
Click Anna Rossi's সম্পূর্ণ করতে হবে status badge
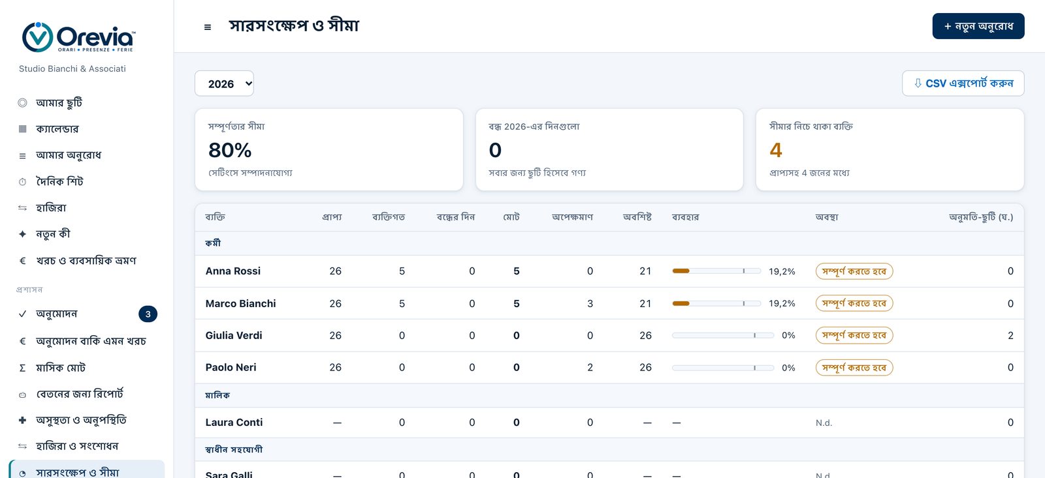pyautogui.click(x=854, y=271)
